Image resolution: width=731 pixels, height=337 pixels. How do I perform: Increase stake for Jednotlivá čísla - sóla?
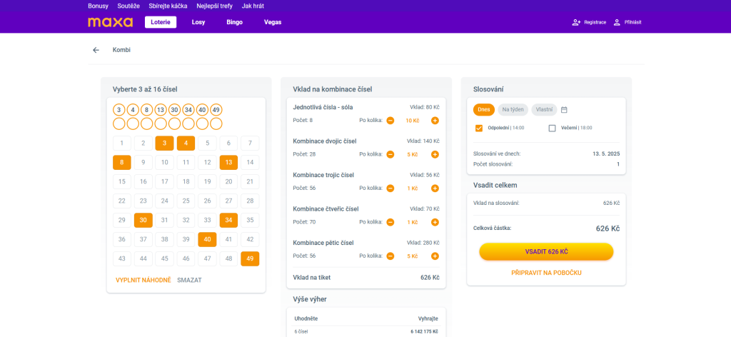pos(435,120)
